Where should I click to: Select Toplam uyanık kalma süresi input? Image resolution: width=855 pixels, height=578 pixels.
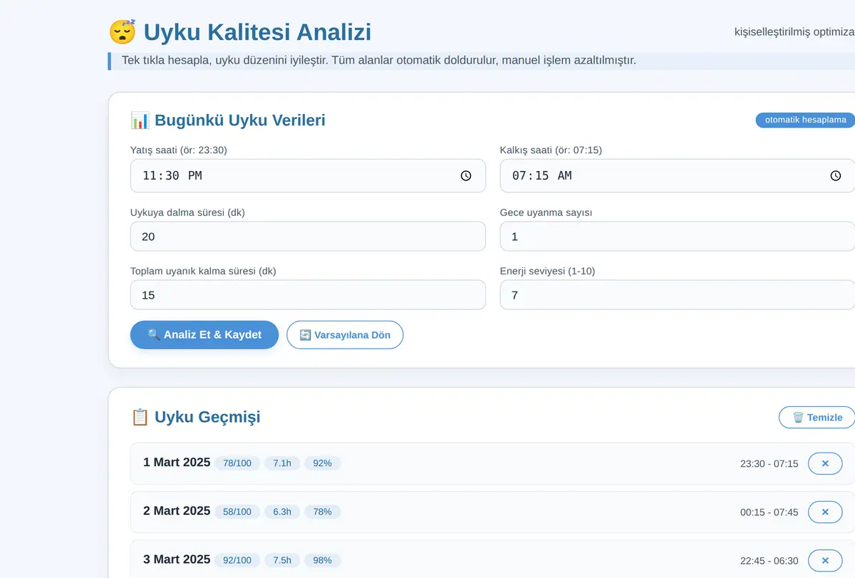coord(308,295)
